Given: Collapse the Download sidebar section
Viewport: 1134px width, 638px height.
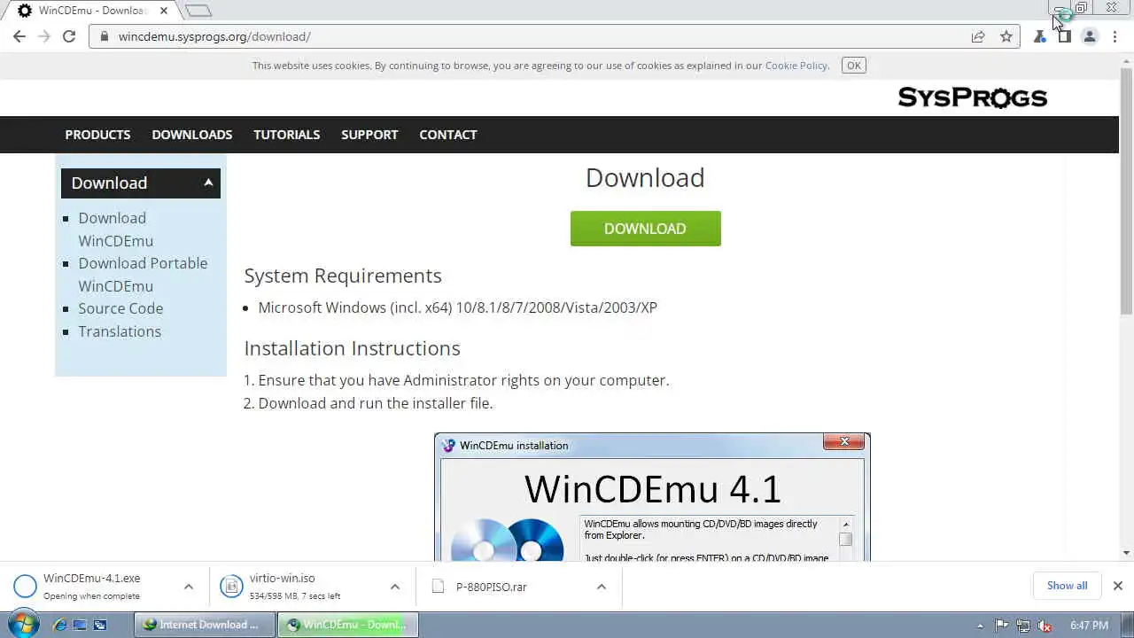Looking at the screenshot, I should (x=208, y=183).
